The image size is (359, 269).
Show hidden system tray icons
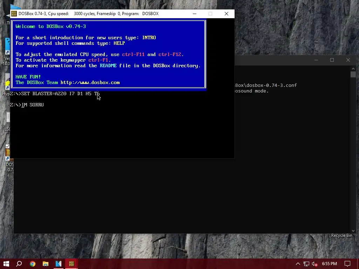pos(298,264)
